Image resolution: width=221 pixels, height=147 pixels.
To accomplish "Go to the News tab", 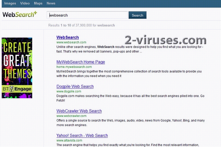I will coord(51,3).
